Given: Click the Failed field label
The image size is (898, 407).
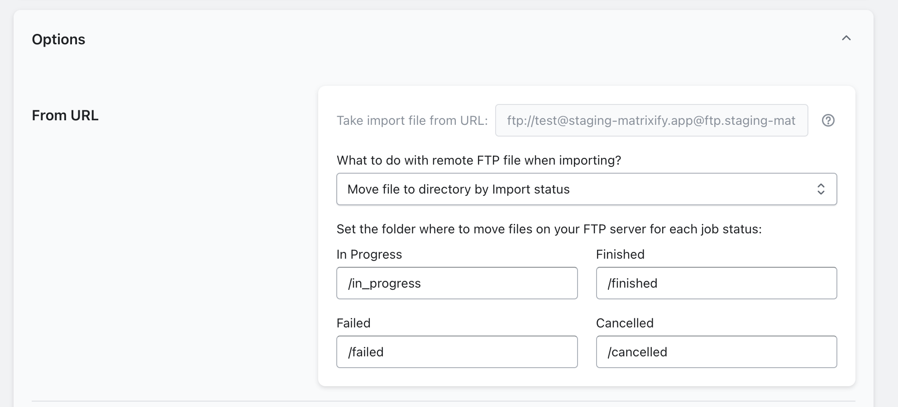Looking at the screenshot, I should [353, 323].
